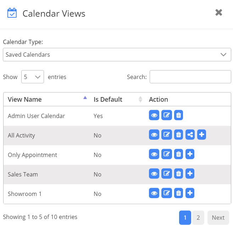Delete the Sales Team view
This screenshot has width=233, height=225.
[179, 174]
